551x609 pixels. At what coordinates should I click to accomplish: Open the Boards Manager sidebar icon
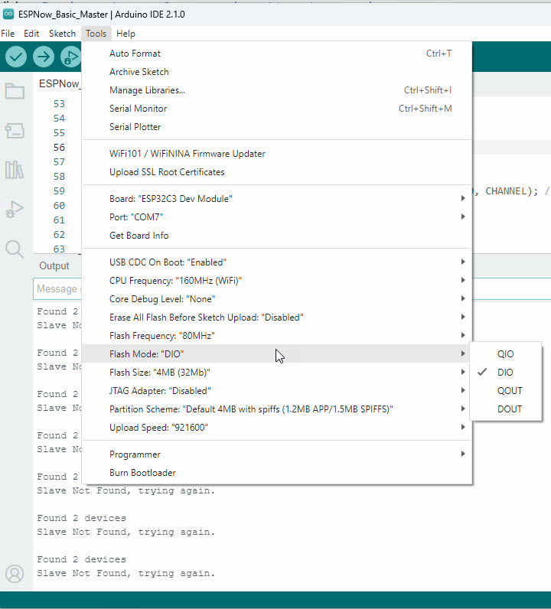[x=15, y=131]
